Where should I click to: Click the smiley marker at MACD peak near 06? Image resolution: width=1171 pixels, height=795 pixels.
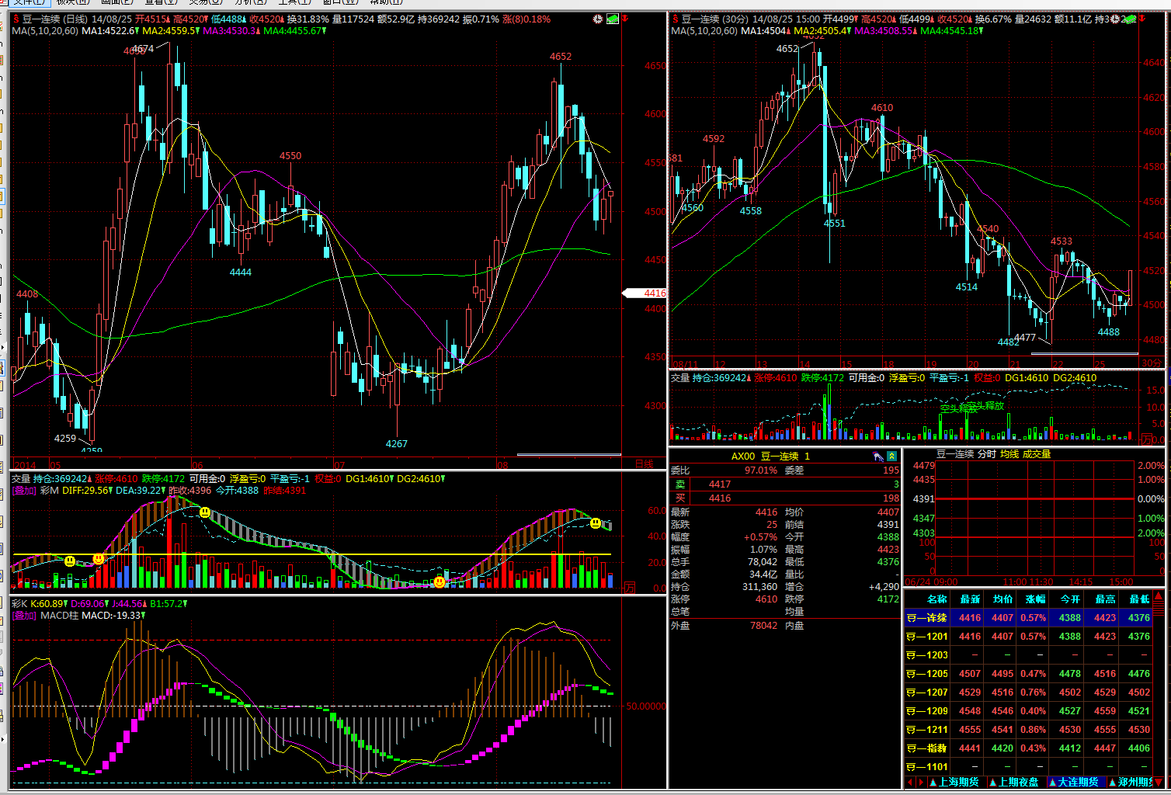[x=205, y=512]
